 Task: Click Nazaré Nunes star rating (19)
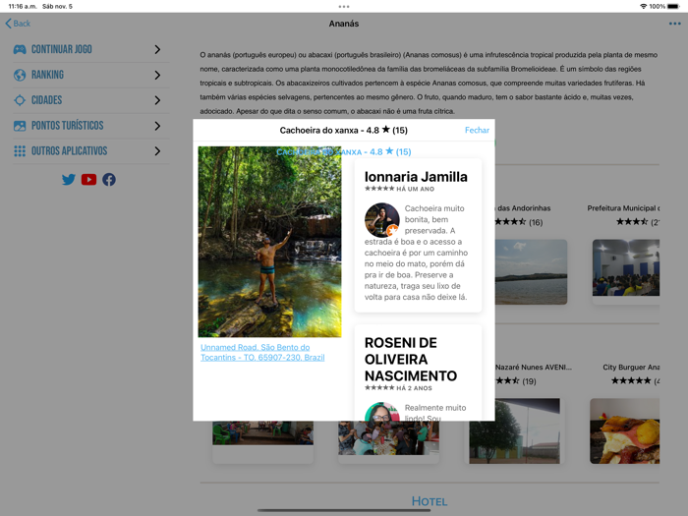pos(516,381)
